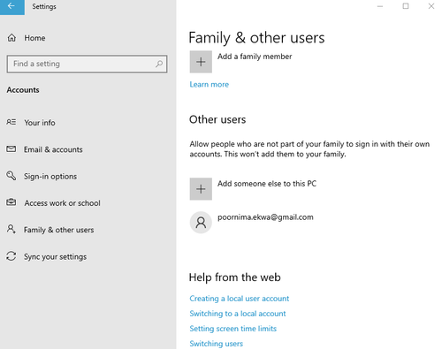
Task: Open Sync your settings
Action: coord(55,257)
